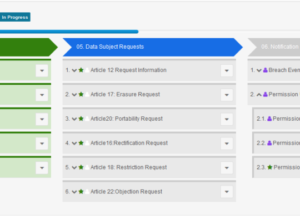Expand Article 18: Restriction Request chevron
Viewport: 300px width, 216px height.
pos(74,168)
